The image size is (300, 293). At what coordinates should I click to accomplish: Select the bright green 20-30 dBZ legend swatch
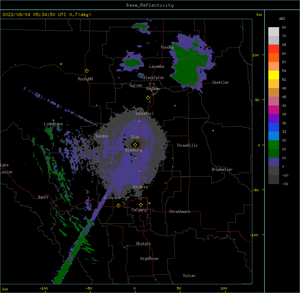coord(274,145)
